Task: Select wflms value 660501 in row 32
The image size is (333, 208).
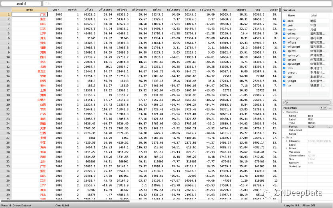Action: click(89, 162)
